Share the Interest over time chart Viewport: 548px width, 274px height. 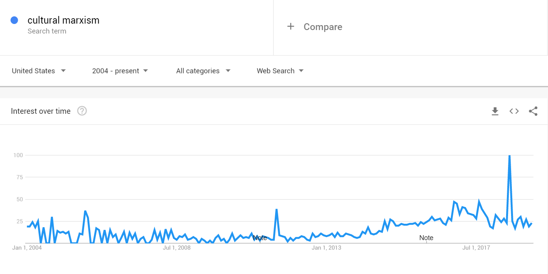(533, 111)
